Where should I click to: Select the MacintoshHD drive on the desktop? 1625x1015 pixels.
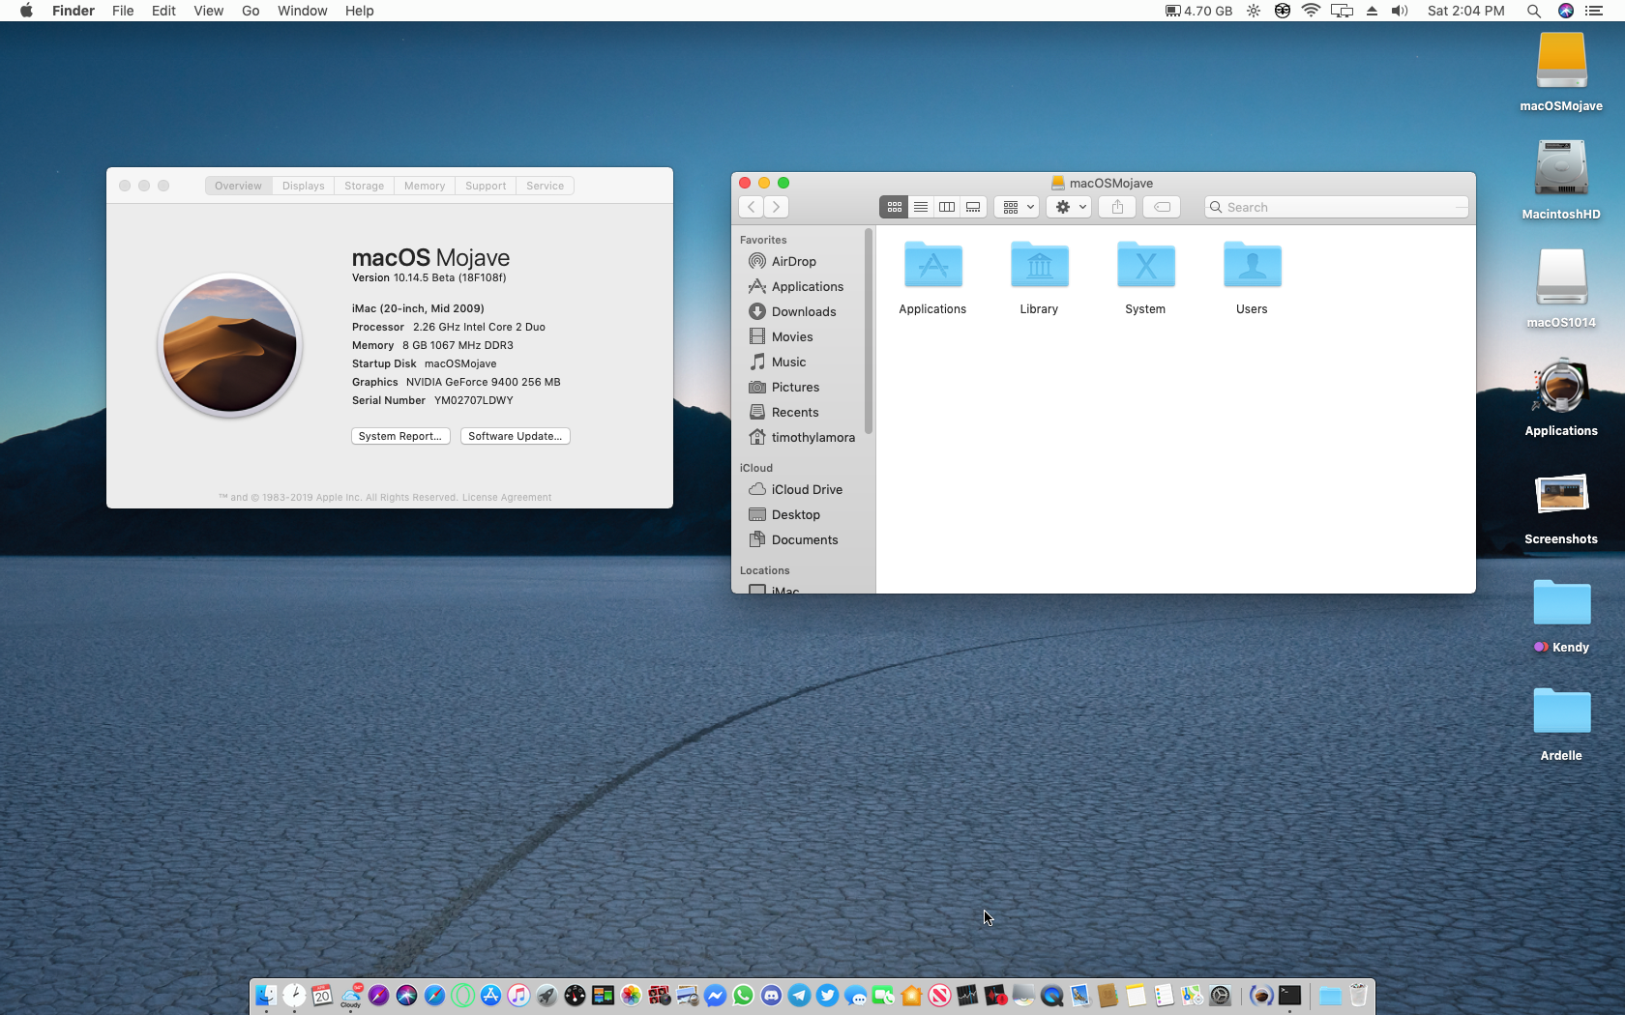click(x=1561, y=180)
